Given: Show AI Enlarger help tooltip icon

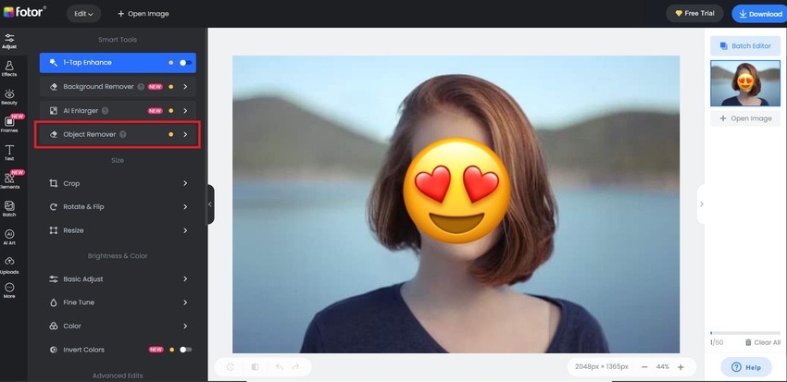Looking at the screenshot, I should pos(105,111).
